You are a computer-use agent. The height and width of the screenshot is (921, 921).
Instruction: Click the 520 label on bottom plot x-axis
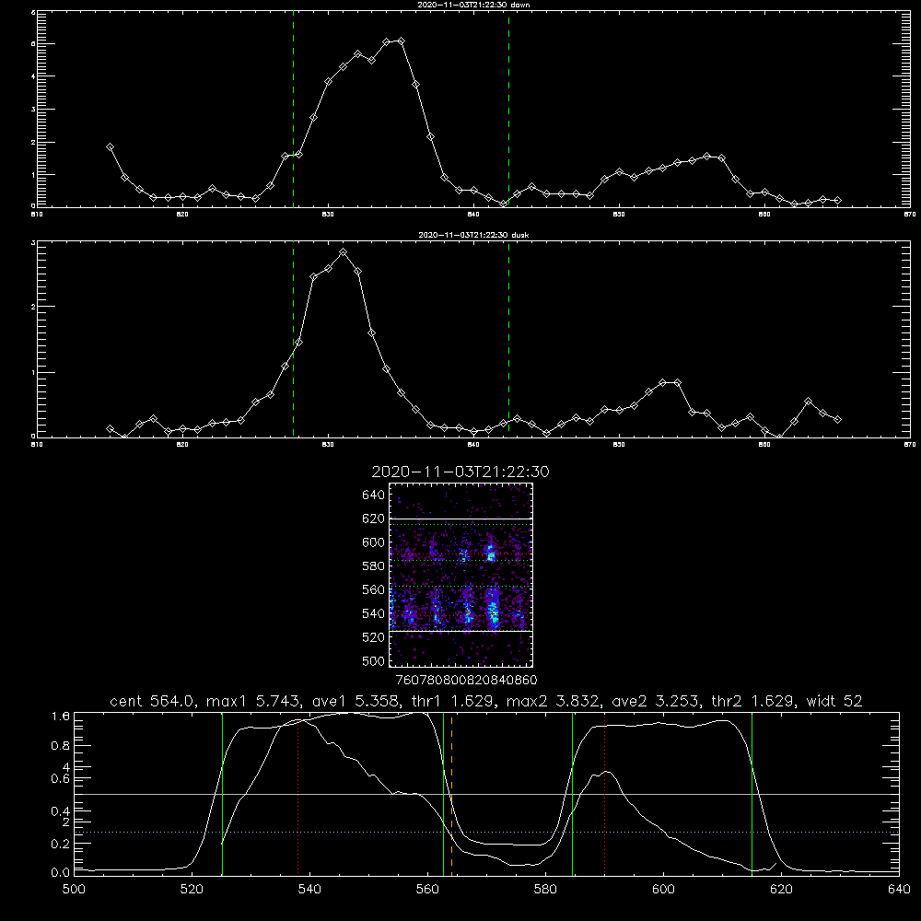[192, 890]
